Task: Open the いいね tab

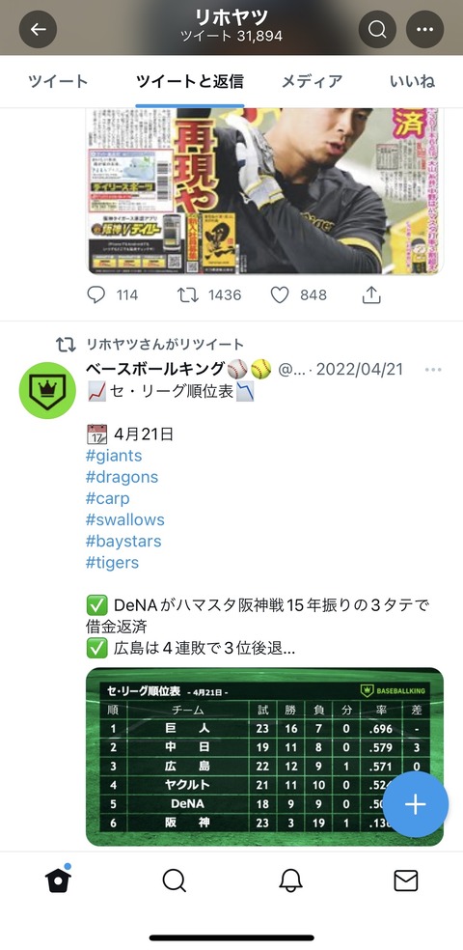Action: [412, 81]
